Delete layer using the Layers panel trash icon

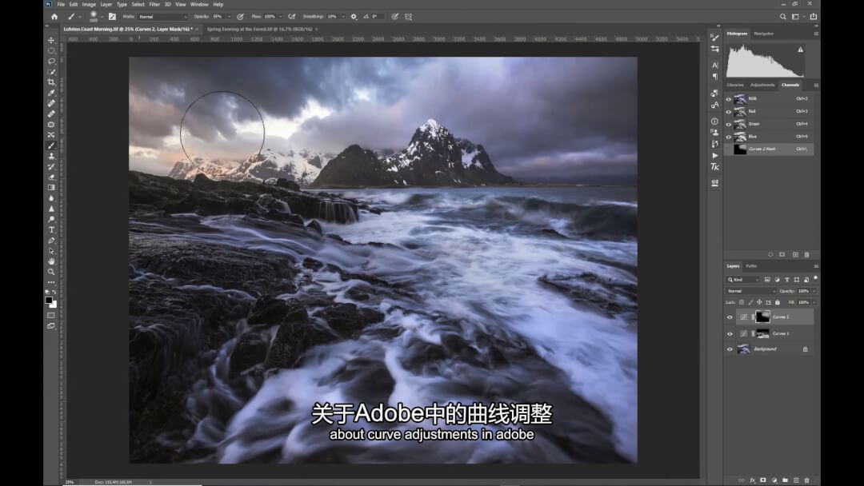coord(806,480)
